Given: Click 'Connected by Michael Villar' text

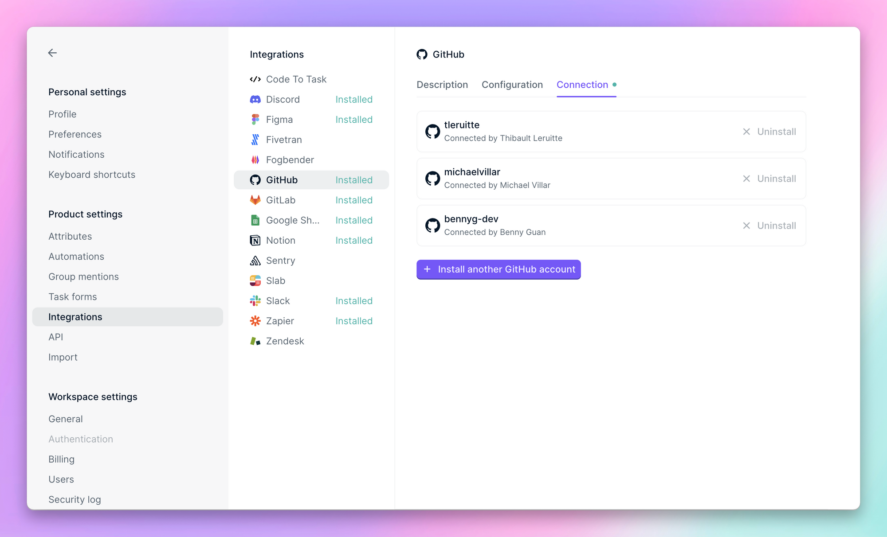Looking at the screenshot, I should coord(497,185).
